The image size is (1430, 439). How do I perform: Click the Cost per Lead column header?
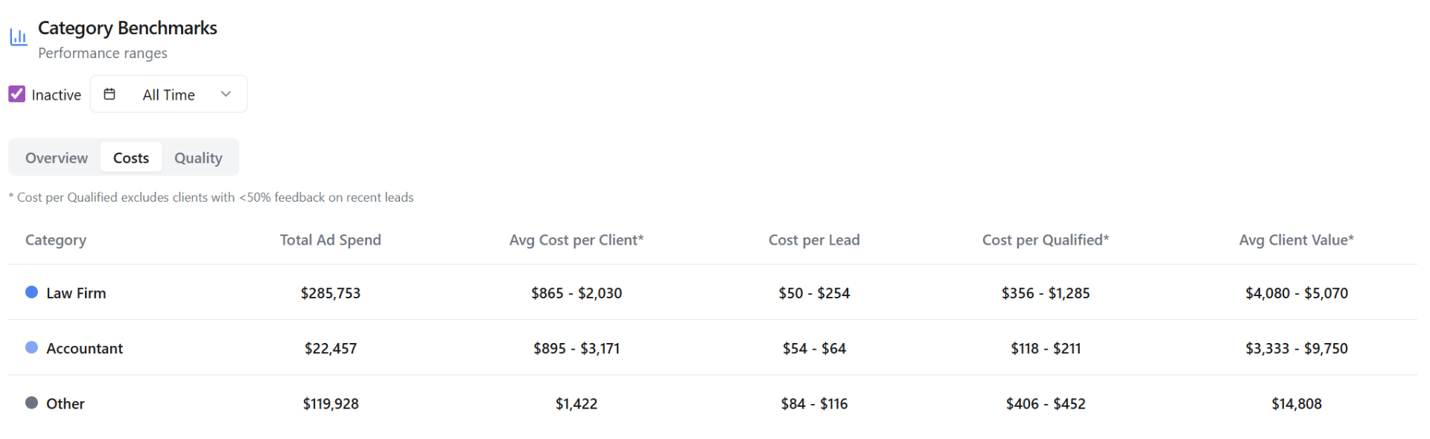814,240
